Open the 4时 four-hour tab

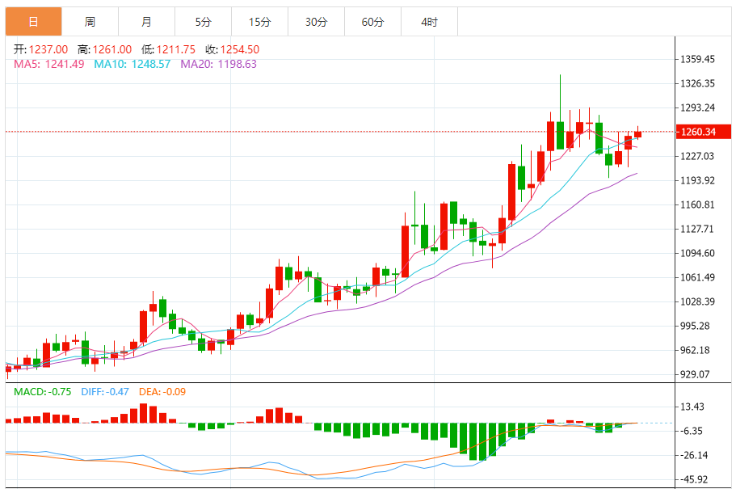pyautogui.click(x=429, y=22)
